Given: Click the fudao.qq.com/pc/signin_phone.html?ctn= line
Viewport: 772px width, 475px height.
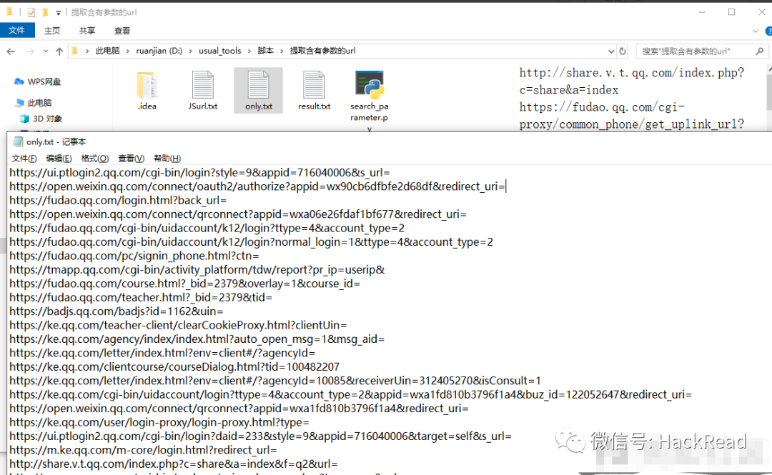Looking at the screenshot, I should point(134,256).
